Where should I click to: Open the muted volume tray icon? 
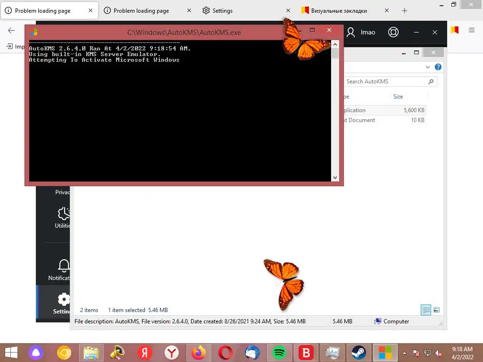[x=438, y=353]
